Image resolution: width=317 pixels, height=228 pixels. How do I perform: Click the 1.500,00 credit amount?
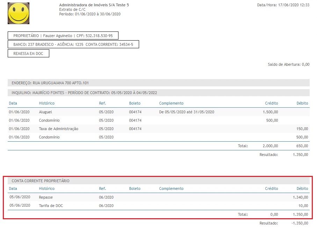271,112
